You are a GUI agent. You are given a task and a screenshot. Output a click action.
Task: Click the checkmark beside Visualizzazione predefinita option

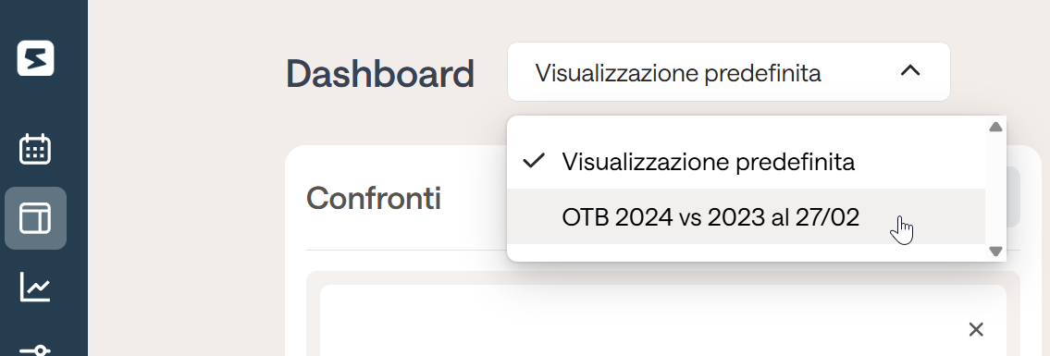pyautogui.click(x=534, y=161)
